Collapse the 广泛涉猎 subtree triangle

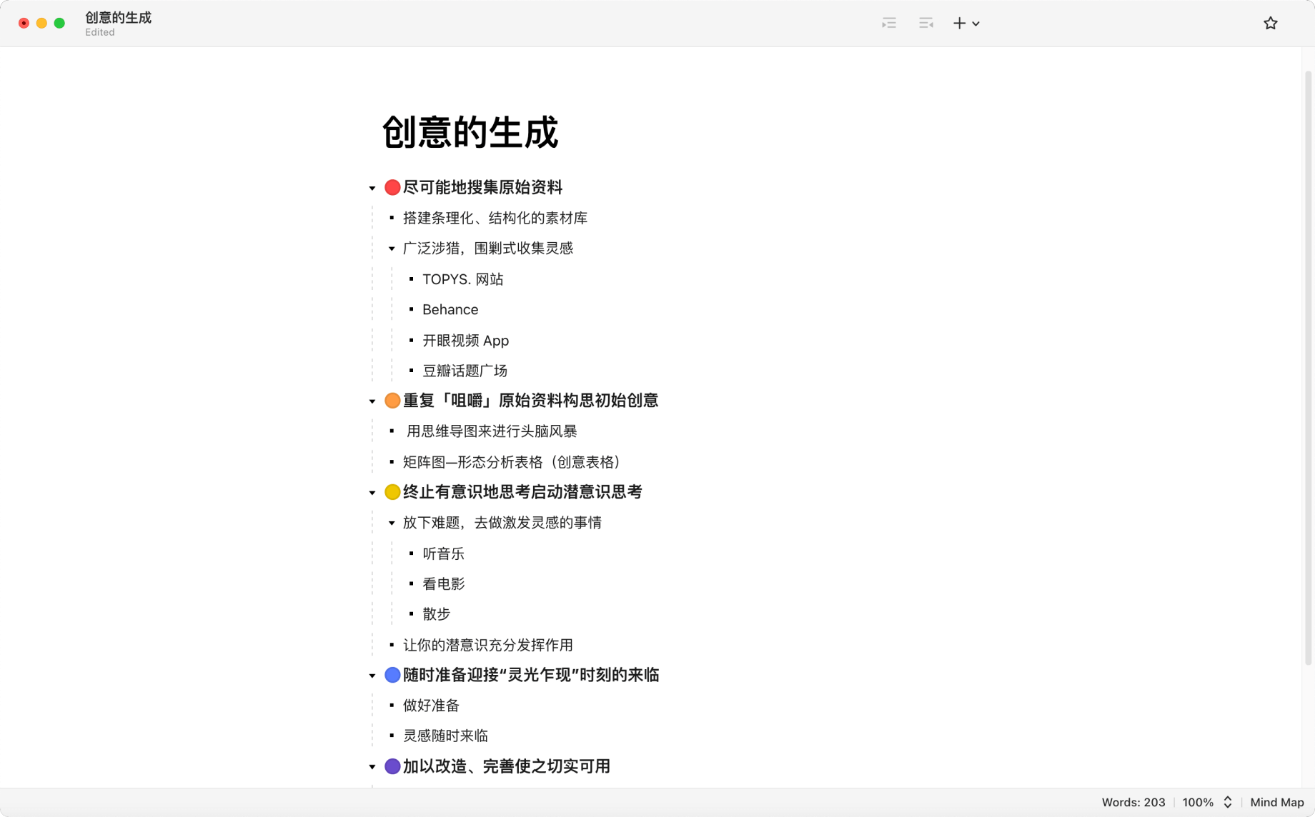point(391,249)
